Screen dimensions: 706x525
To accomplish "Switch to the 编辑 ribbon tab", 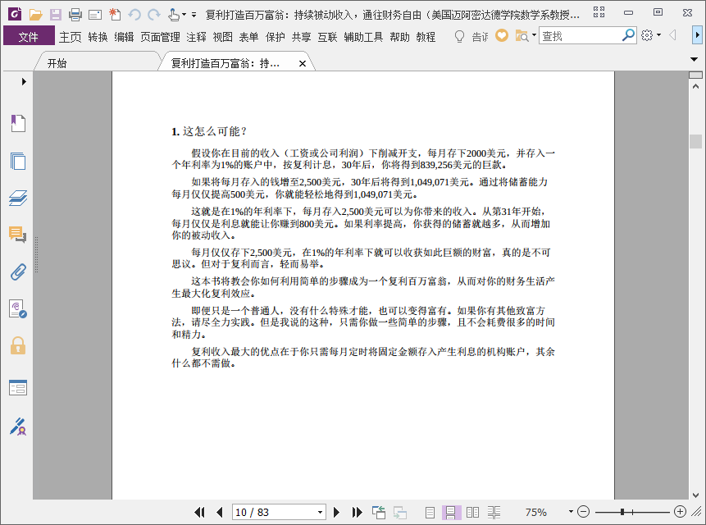I will tap(124, 37).
